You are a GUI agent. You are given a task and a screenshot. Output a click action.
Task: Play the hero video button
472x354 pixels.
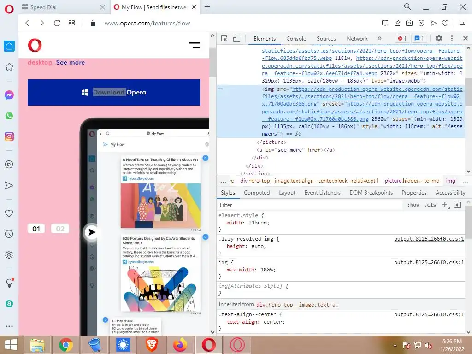point(91,232)
